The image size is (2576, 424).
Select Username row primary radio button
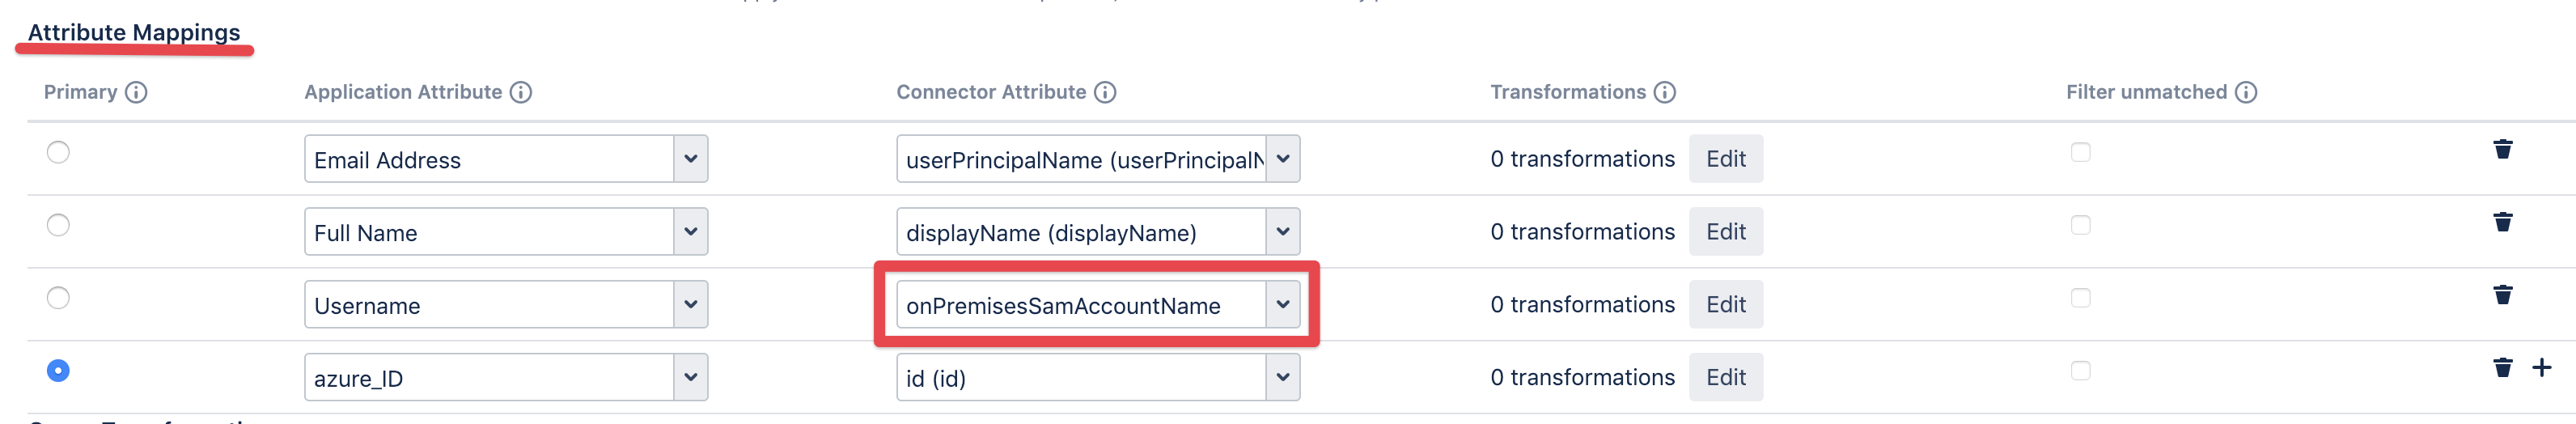[58, 298]
